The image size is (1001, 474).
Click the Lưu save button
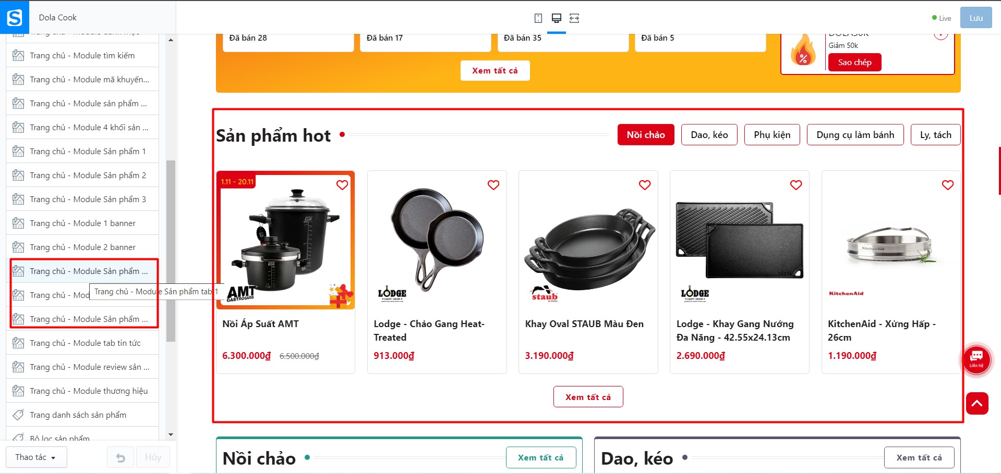976,18
